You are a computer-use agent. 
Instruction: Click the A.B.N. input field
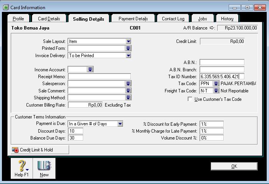tap(222, 62)
